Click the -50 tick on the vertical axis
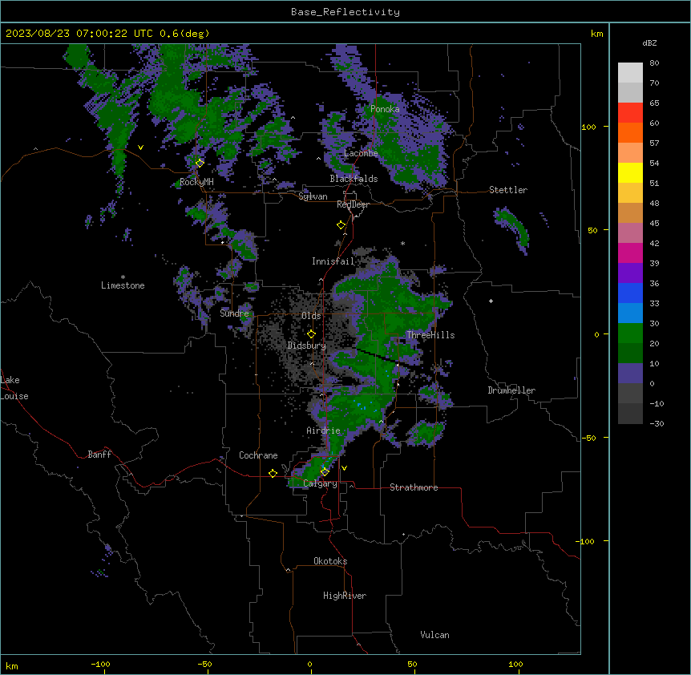Screen dimensions: 691x675 click(x=588, y=438)
